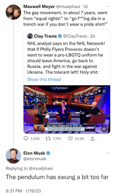Unmute the video using the speaker icon
The width and height of the screenshot is (116, 196).
click(104, 129)
